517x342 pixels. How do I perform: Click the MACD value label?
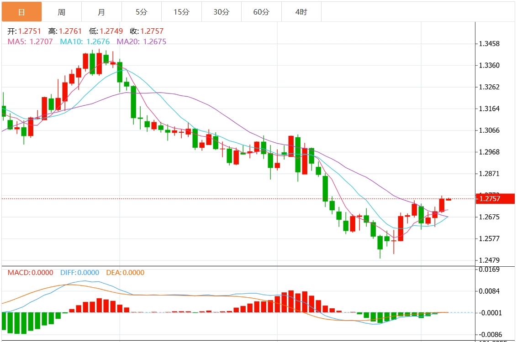click(30, 273)
